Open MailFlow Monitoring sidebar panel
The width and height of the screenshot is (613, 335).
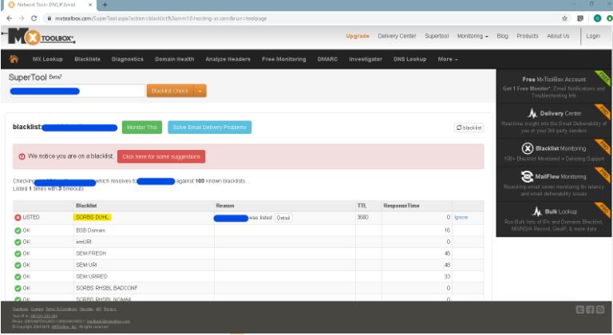(554, 184)
